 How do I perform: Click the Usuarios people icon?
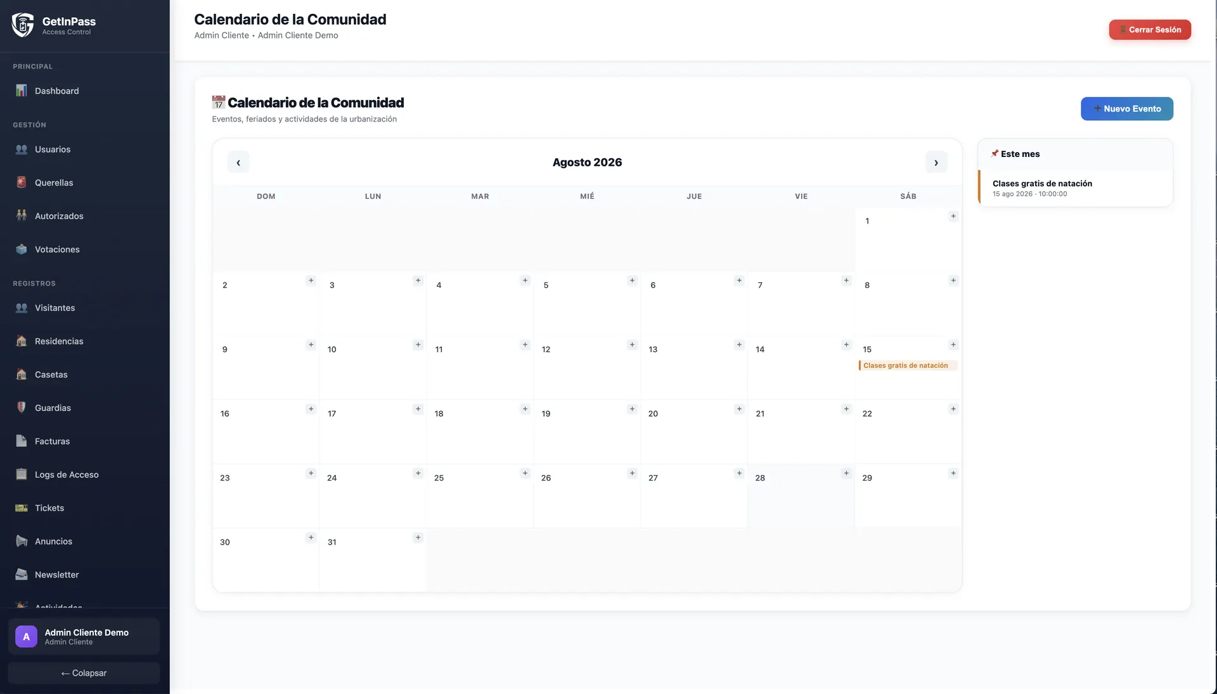(x=22, y=149)
